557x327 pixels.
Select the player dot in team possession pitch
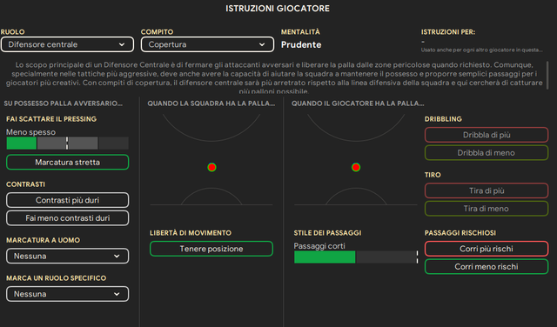[x=211, y=167]
